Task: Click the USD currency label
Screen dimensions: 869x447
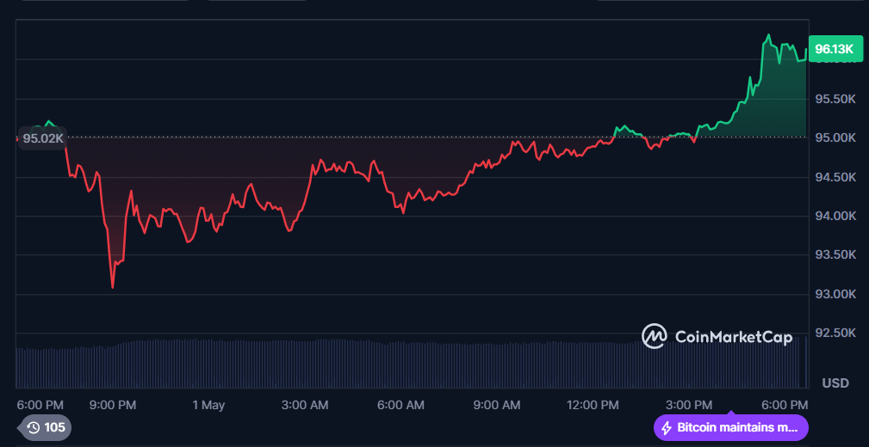Action: [835, 383]
